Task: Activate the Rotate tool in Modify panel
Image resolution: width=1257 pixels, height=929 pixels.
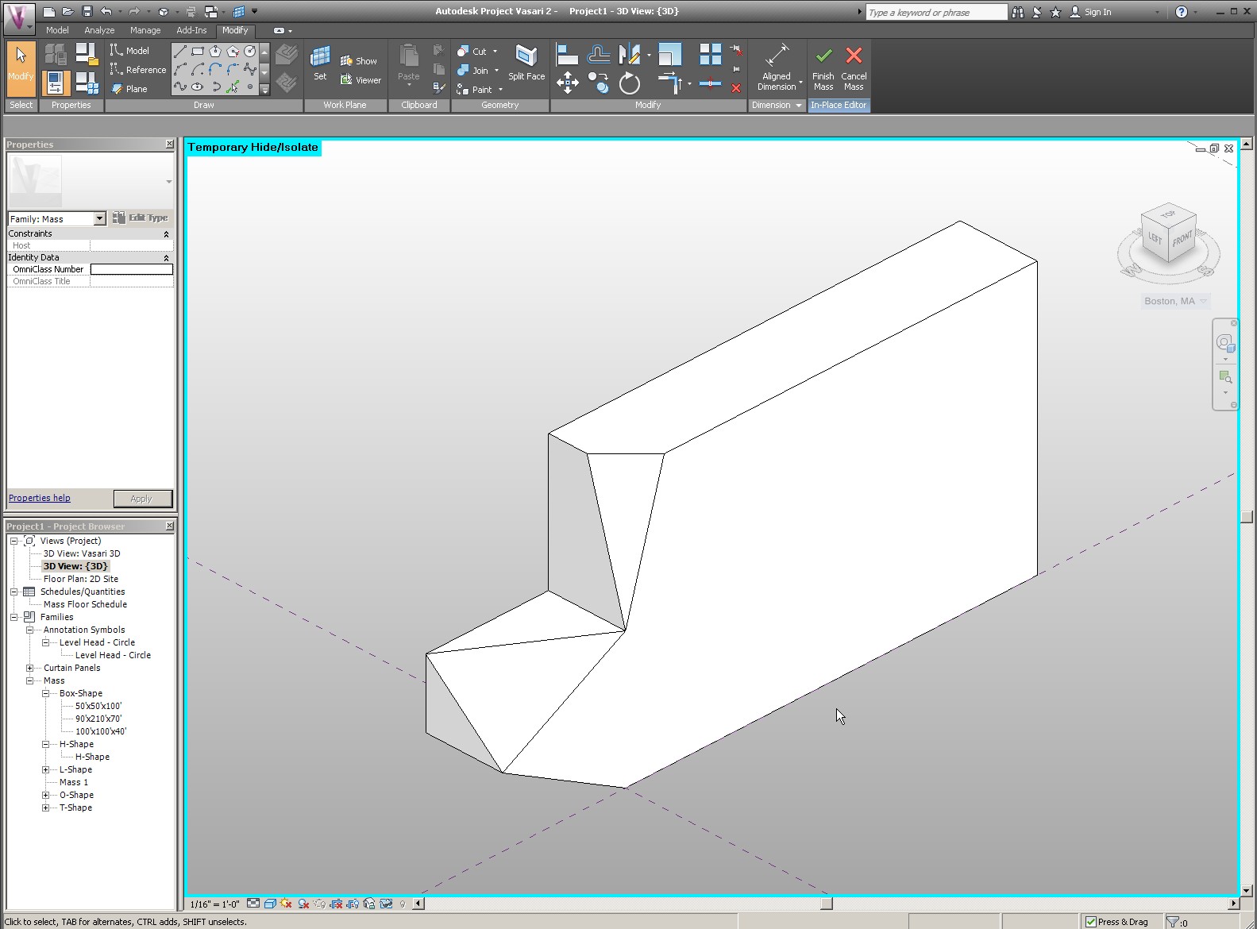Action: point(629,83)
